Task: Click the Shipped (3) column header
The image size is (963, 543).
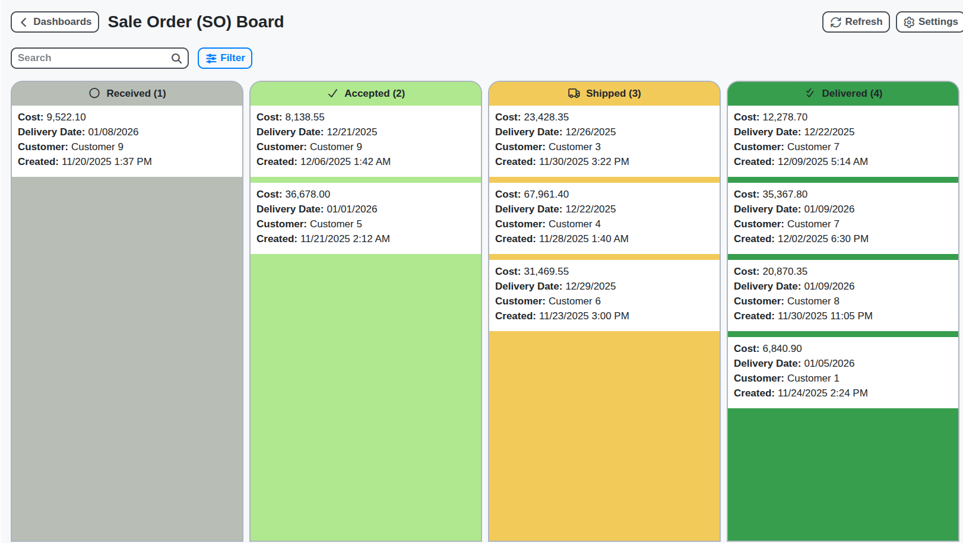Action: [x=604, y=93]
